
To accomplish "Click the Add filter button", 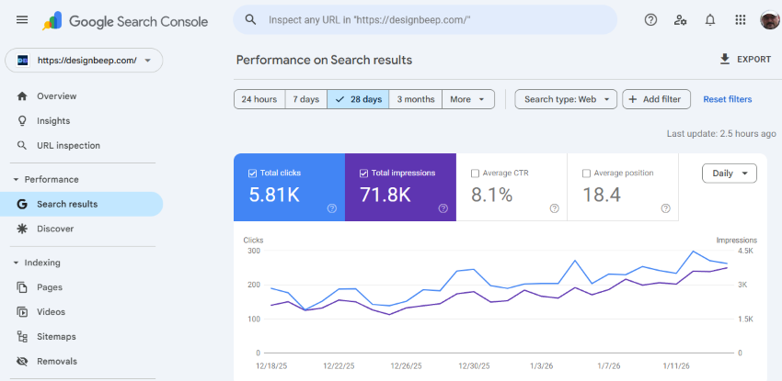I will [x=656, y=99].
